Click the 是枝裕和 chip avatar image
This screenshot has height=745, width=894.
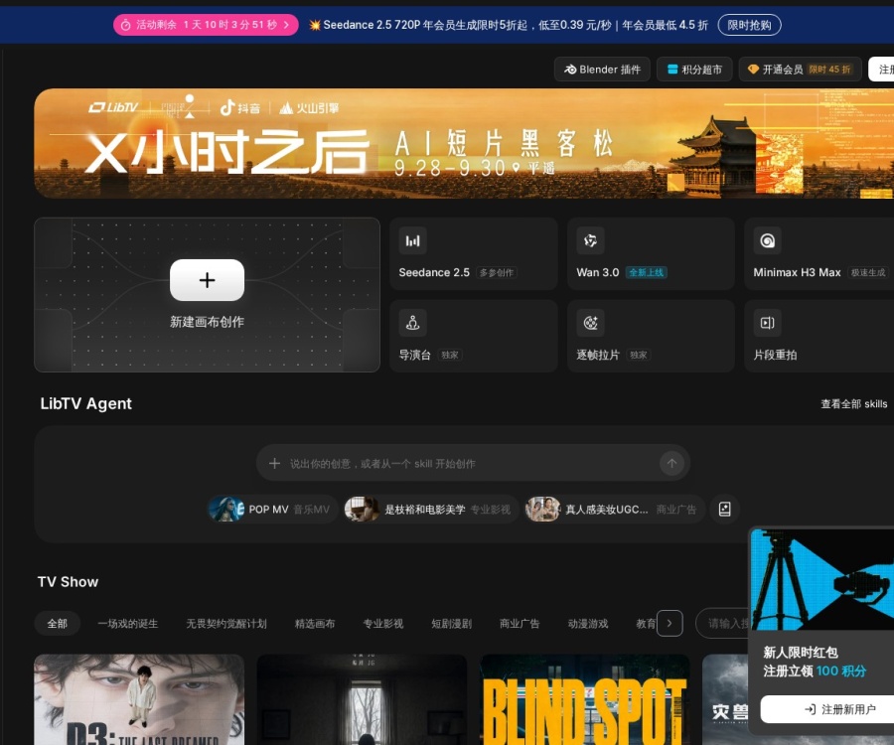pos(363,509)
